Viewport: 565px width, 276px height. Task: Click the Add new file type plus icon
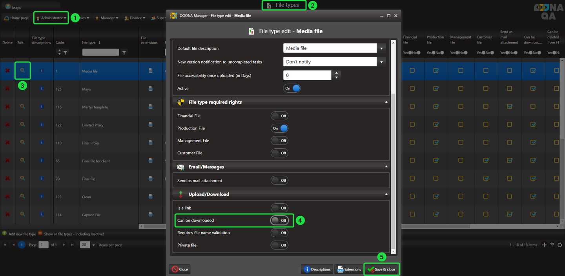(x=5, y=234)
